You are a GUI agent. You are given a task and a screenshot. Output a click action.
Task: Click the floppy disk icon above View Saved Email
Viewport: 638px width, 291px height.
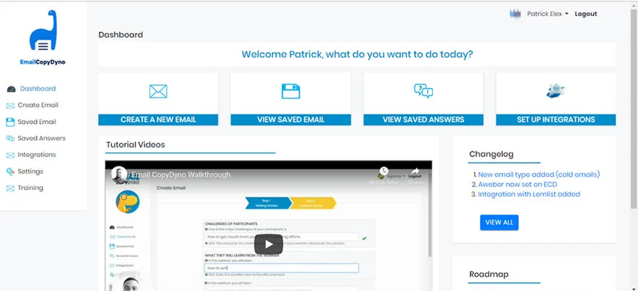(x=291, y=91)
